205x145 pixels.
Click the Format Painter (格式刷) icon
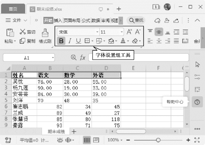45,33
